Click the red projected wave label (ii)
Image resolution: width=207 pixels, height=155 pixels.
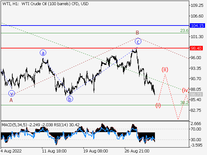tap(165, 69)
